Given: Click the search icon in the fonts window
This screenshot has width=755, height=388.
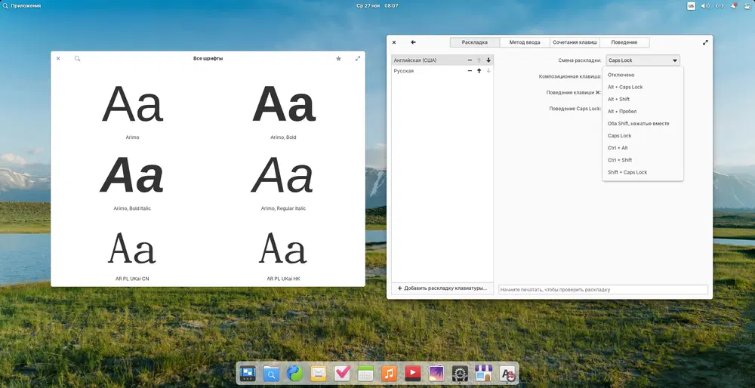Looking at the screenshot, I should 77,58.
